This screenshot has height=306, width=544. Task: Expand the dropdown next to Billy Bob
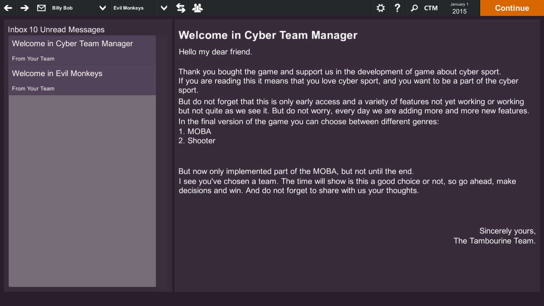coord(102,8)
